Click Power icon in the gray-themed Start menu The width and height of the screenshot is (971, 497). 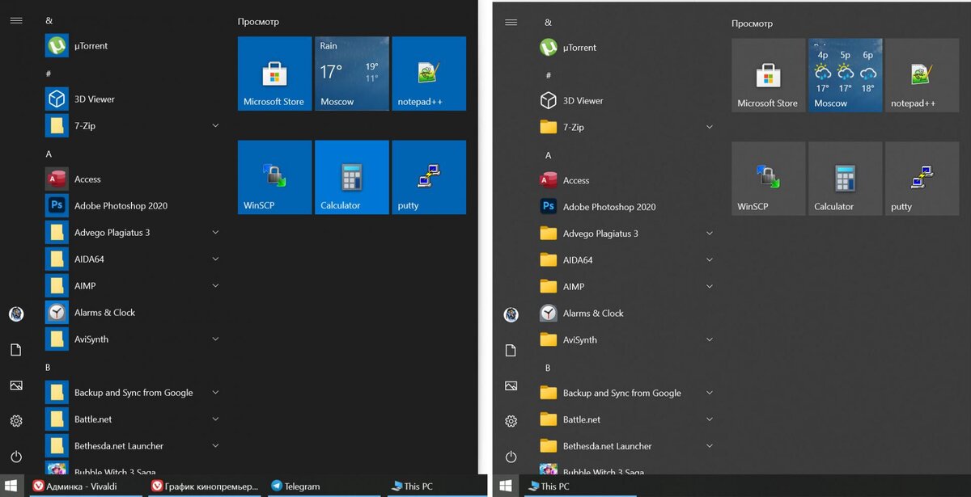[x=511, y=457]
